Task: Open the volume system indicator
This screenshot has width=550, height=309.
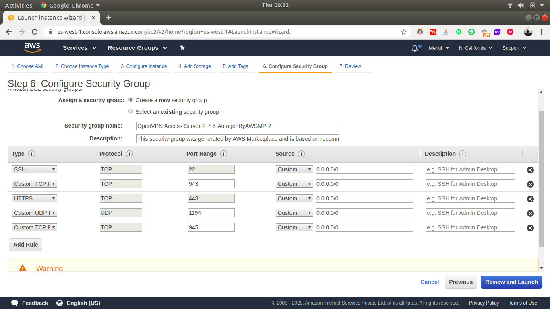Action: click(521, 5)
